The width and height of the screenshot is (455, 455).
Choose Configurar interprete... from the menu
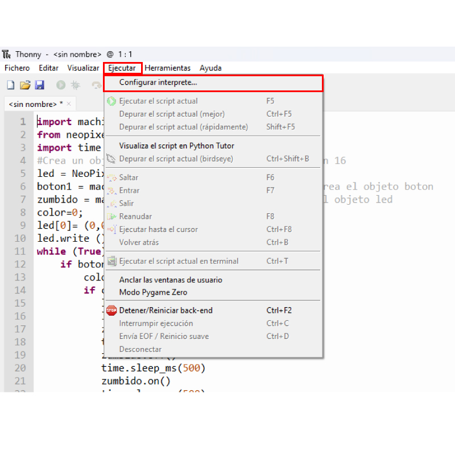(x=158, y=82)
